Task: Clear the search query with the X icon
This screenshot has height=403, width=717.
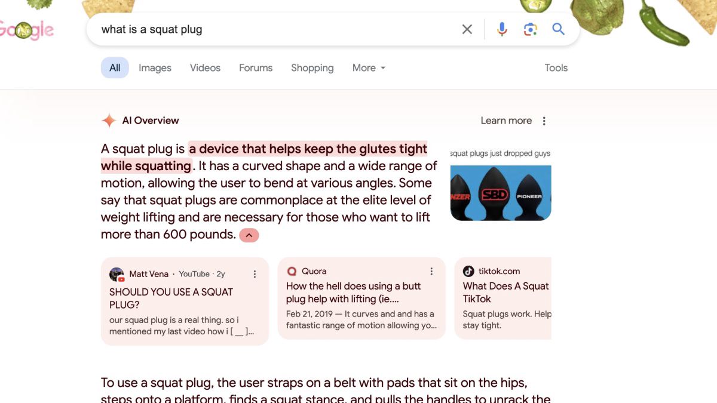Action: point(467,29)
